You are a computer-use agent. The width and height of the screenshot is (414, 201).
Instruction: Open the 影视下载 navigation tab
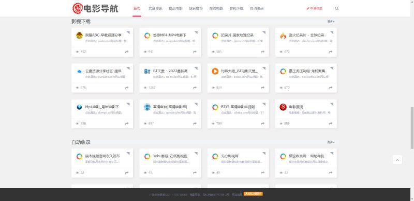tap(236, 8)
